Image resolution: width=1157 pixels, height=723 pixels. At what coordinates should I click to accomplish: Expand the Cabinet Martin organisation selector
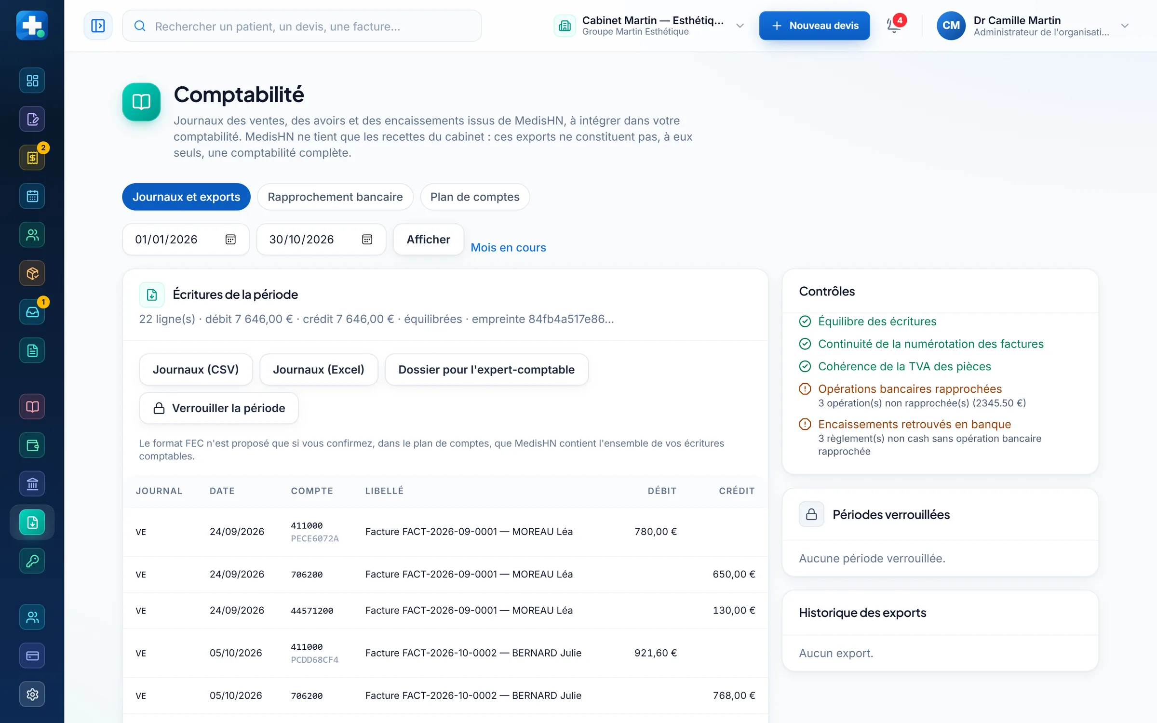click(649, 26)
